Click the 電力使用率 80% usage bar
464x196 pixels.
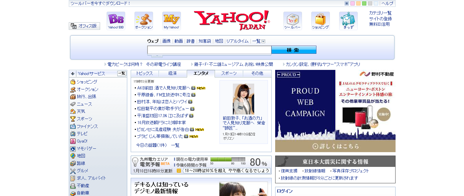click(x=228, y=159)
